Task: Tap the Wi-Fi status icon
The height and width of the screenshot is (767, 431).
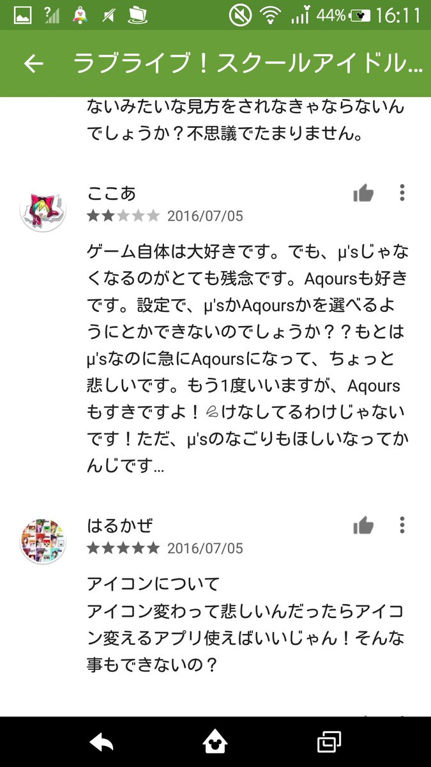Action: coord(272,15)
